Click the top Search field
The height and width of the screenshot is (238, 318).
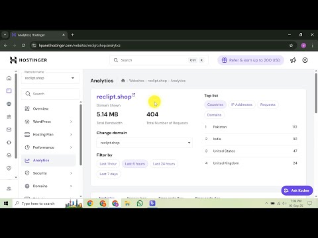click(x=159, y=60)
